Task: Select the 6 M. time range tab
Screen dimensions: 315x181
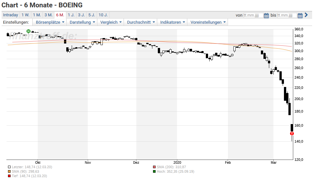Action: click(60, 15)
